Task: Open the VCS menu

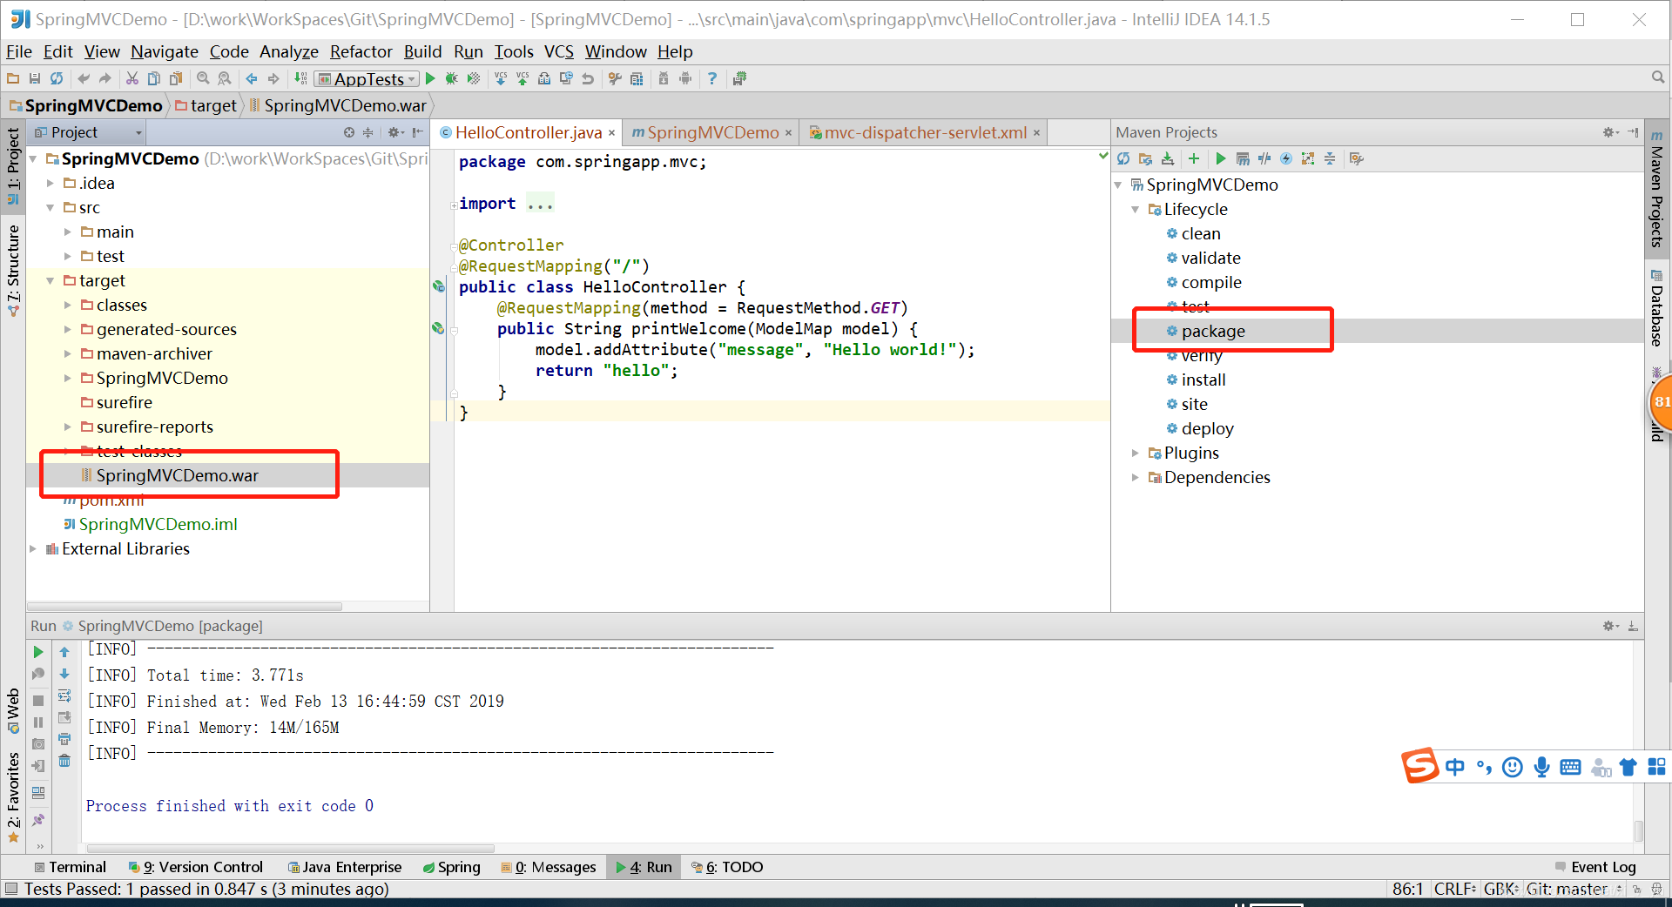Action: (559, 52)
